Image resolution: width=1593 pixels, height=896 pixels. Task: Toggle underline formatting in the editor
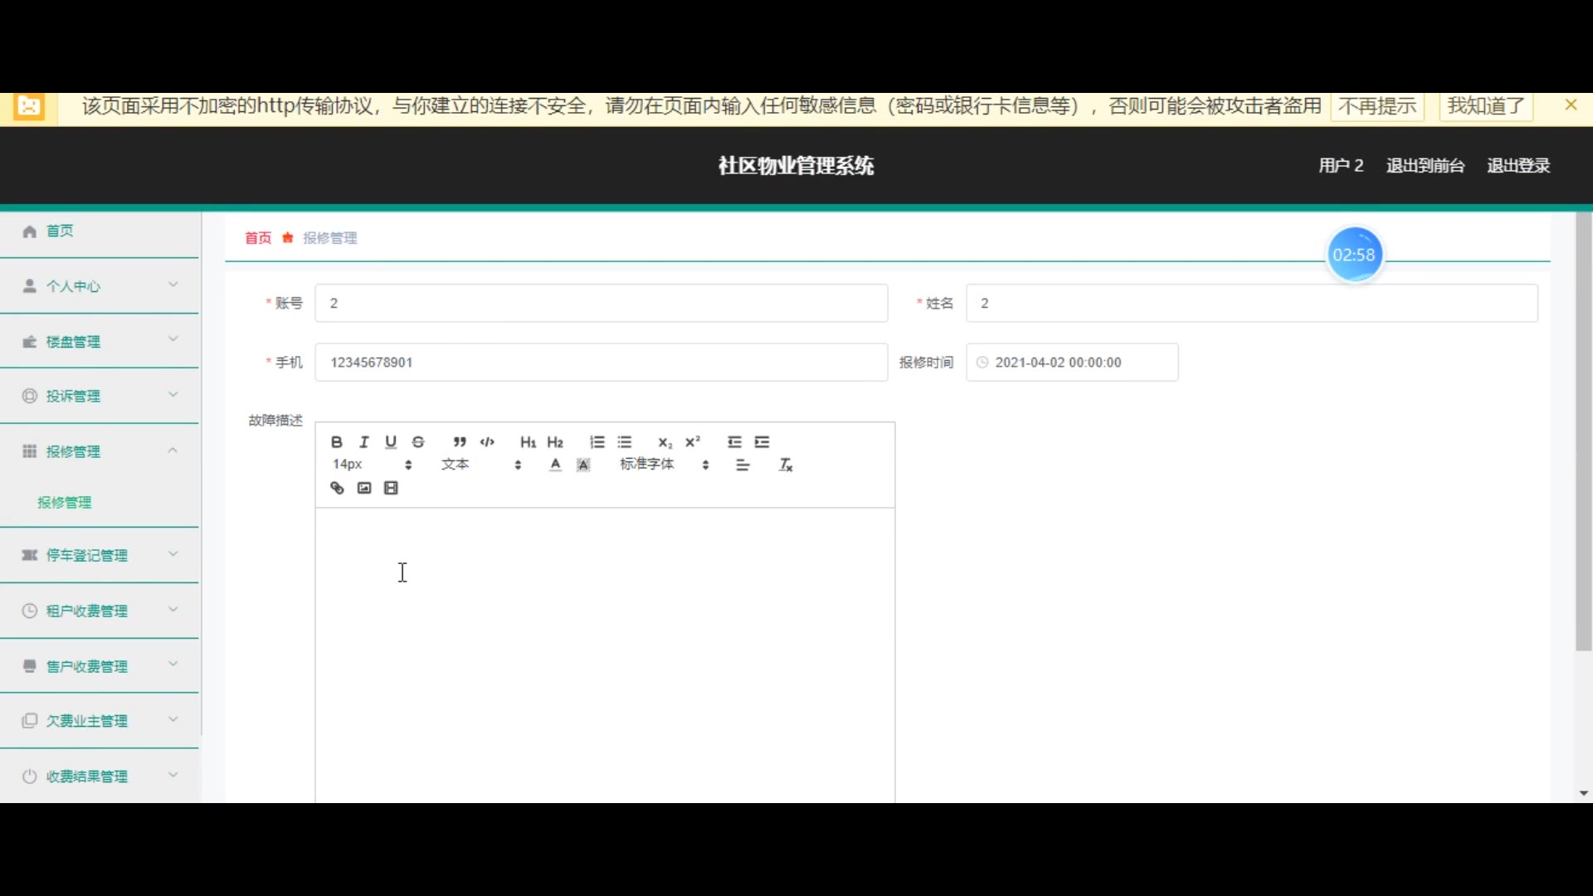click(x=391, y=442)
